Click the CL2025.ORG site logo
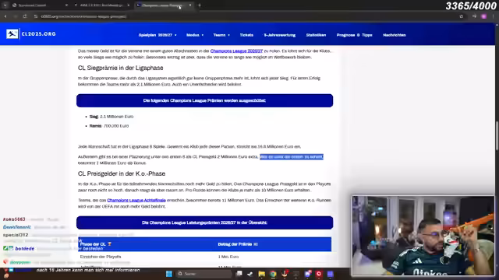This screenshot has height=280, width=499. (x=31, y=33)
